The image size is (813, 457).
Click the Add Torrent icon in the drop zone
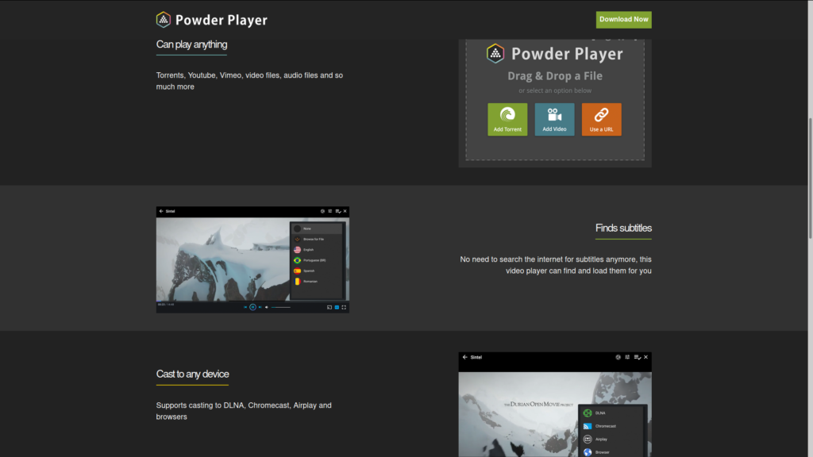pos(507,115)
